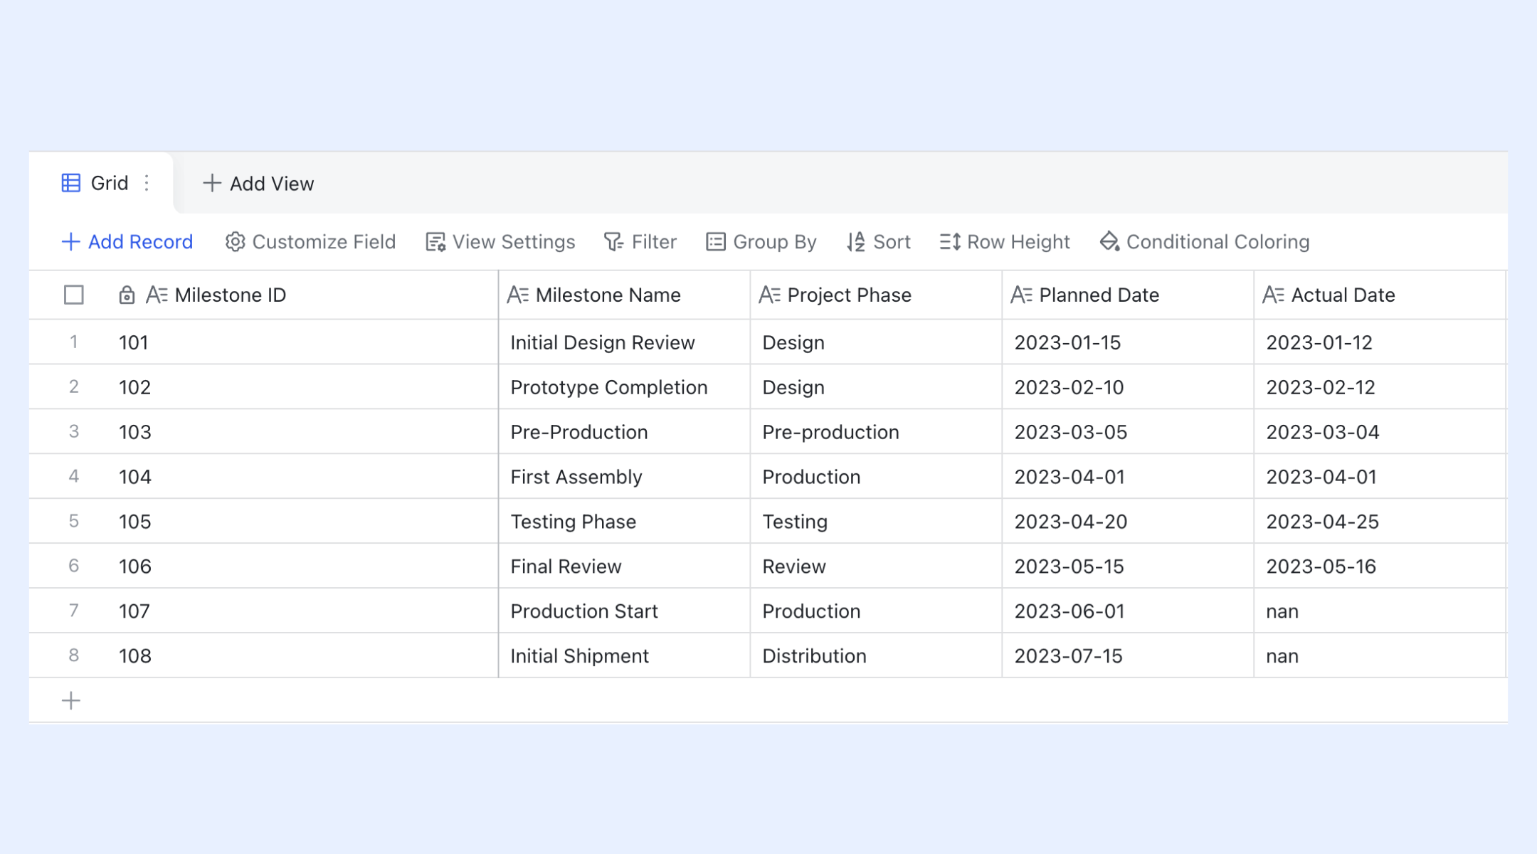The image size is (1537, 854).
Task: Click the text type icon of Project Phase
Action: (769, 295)
